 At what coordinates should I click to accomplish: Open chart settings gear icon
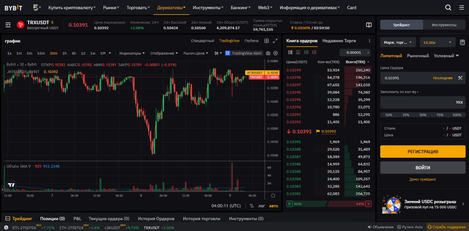(x=275, y=53)
